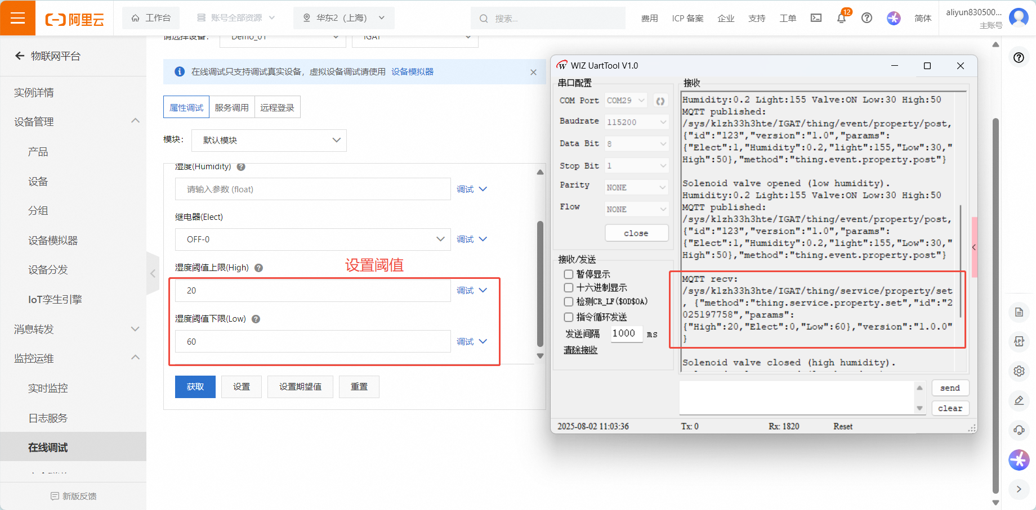1036x510 pixels.
Task: Enable 指令循环发送 checkbox
Action: [569, 317]
